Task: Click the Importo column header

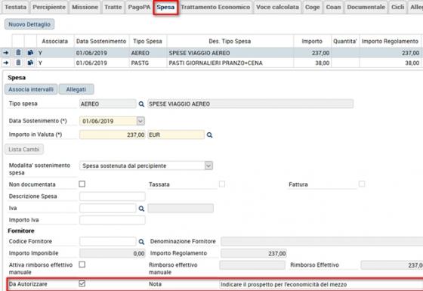Action: tap(312, 42)
